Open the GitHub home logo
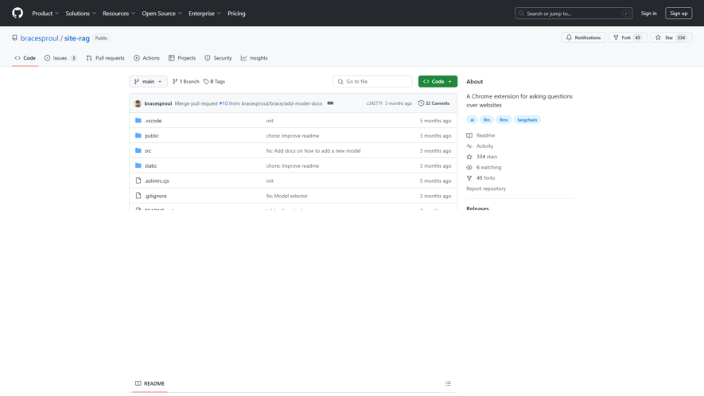 (18, 13)
